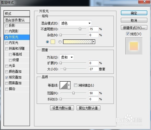Toggle the 预览(V) checkbox

pos(128,34)
